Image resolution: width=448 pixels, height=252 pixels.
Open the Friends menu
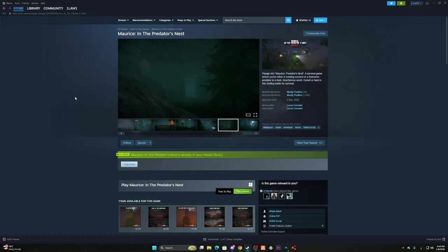tap(25, 3)
